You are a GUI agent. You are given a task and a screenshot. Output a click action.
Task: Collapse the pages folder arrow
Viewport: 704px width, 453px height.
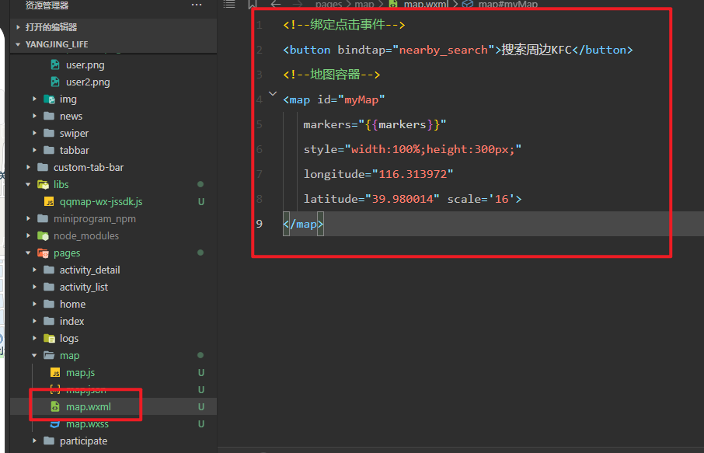[x=28, y=253]
